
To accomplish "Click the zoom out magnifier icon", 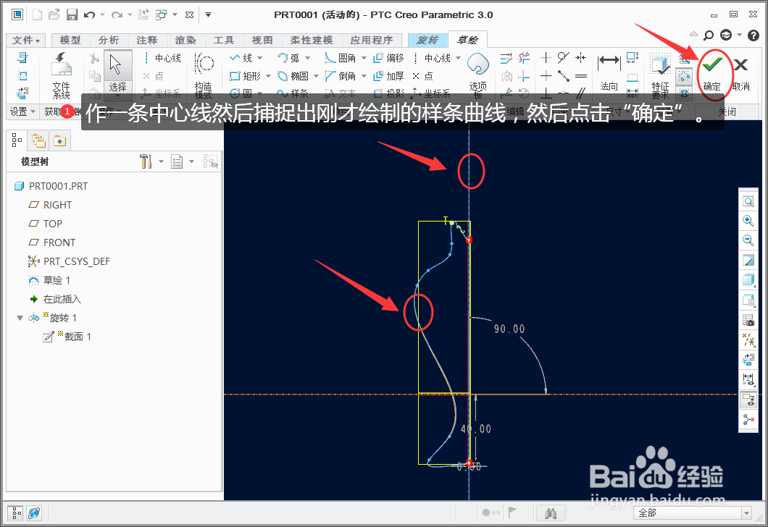I will pos(748,240).
